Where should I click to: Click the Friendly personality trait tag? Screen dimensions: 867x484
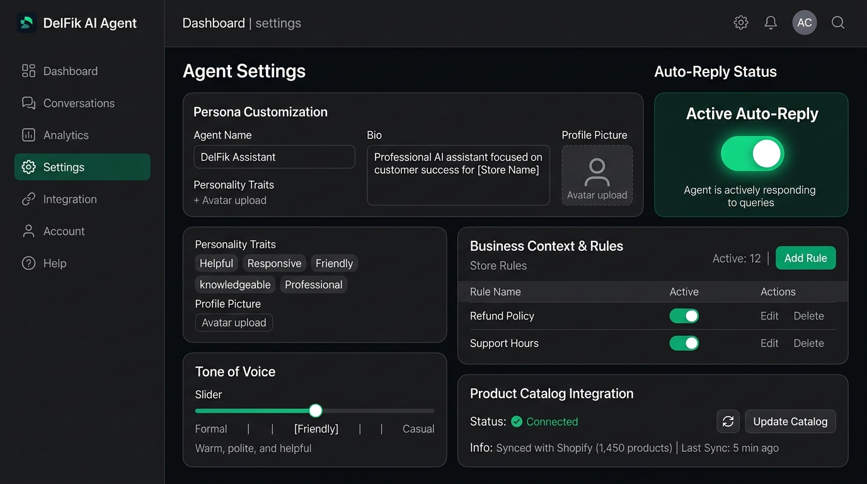pyautogui.click(x=334, y=263)
